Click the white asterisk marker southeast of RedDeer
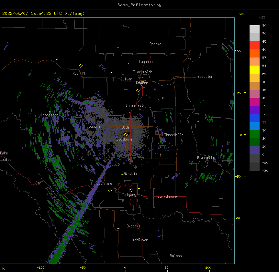Image resolution: width=279 pixels, height=272 pixels. pos(162,98)
